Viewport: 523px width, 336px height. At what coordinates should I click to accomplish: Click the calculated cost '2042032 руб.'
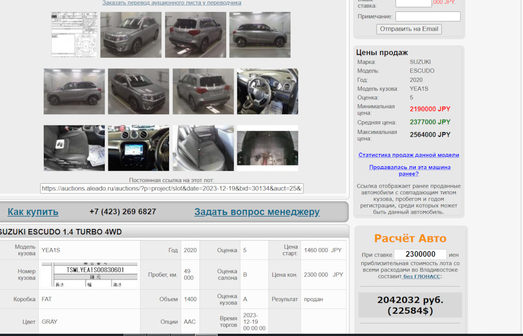[410, 300]
